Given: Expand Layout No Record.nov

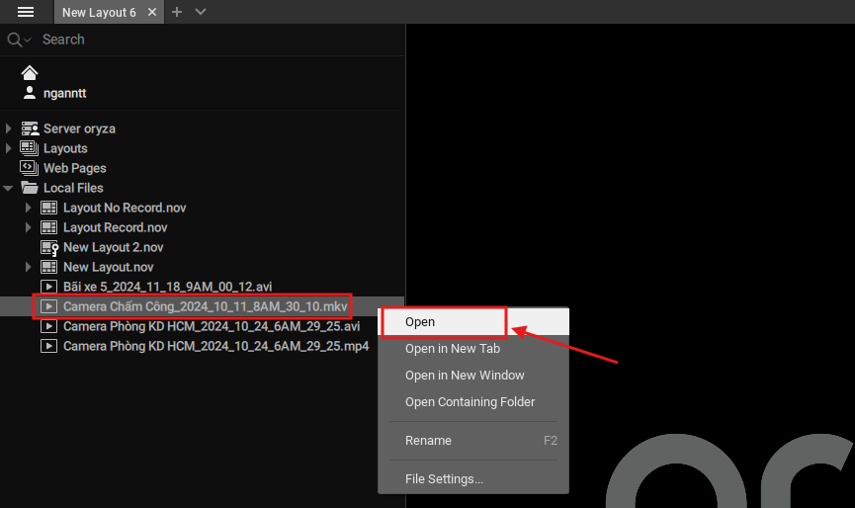Looking at the screenshot, I should tap(28, 208).
